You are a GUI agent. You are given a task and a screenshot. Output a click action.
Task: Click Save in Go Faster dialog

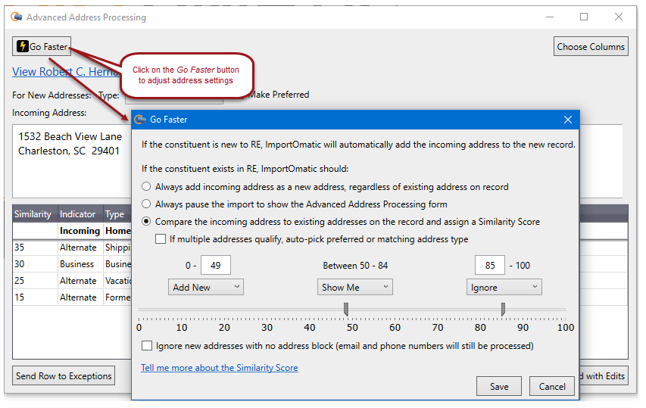tap(499, 386)
